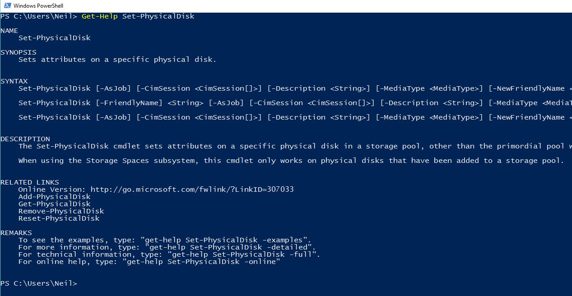Click the PowerShell icon in the title bar
572x296 pixels.
pyautogui.click(x=6, y=6)
